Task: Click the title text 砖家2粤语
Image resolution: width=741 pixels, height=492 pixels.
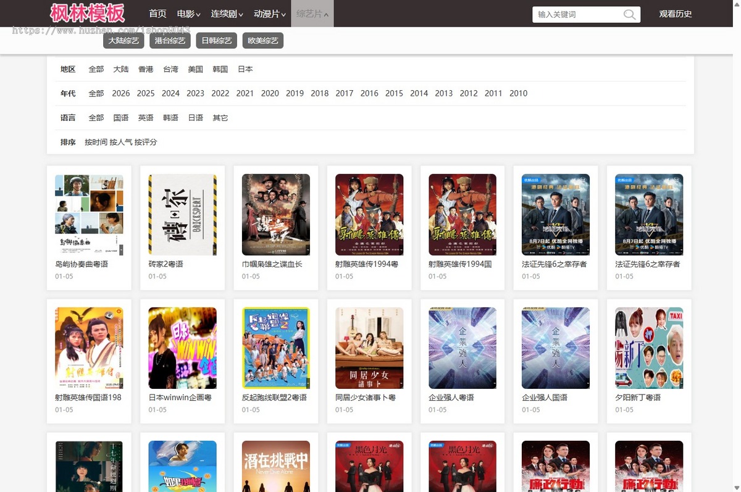Action: click(x=166, y=264)
